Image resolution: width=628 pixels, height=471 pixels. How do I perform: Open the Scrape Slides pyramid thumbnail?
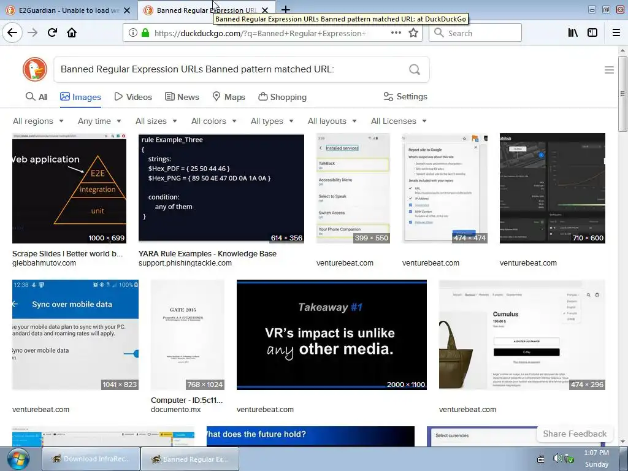pos(69,188)
